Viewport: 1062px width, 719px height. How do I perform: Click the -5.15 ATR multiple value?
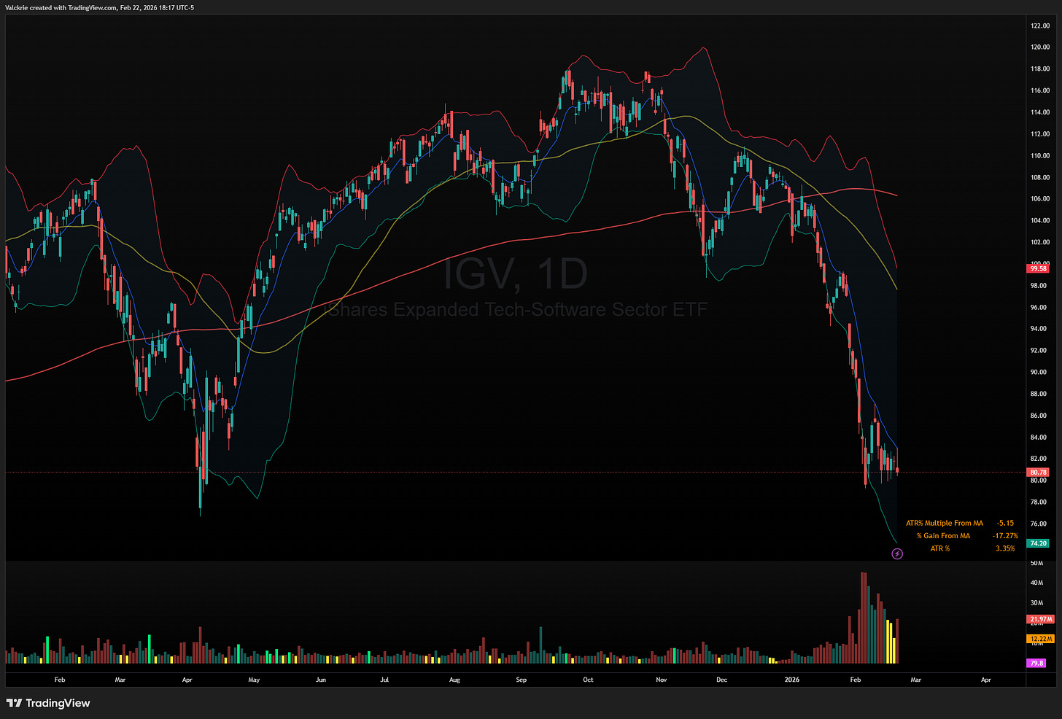tap(1006, 523)
